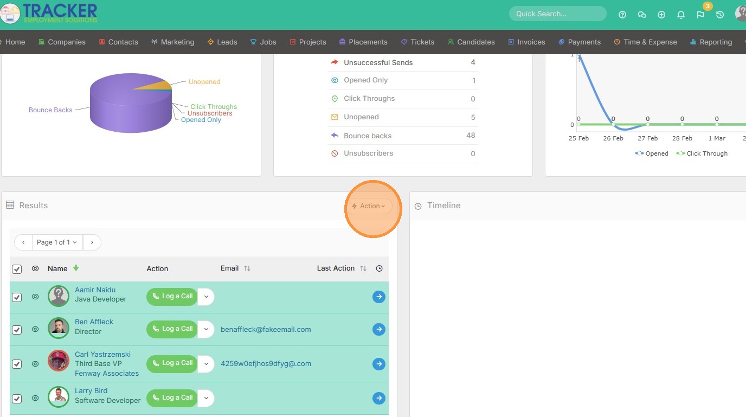Open the flag icon with badge 3
Viewport: 746px width, 417px height.
click(700, 15)
